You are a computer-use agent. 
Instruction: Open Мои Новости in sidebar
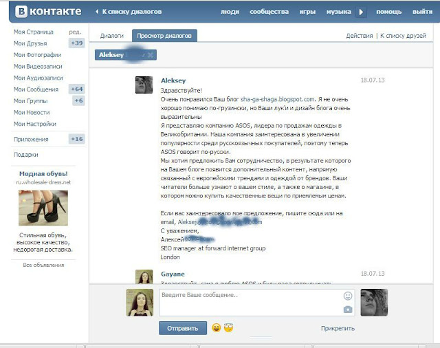pyautogui.click(x=32, y=113)
